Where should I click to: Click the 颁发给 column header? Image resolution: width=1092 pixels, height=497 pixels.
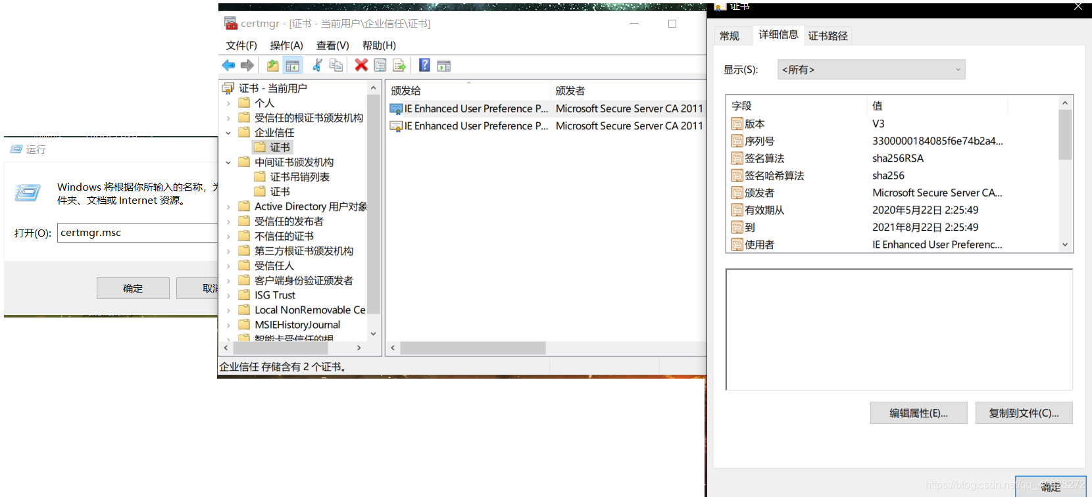468,90
